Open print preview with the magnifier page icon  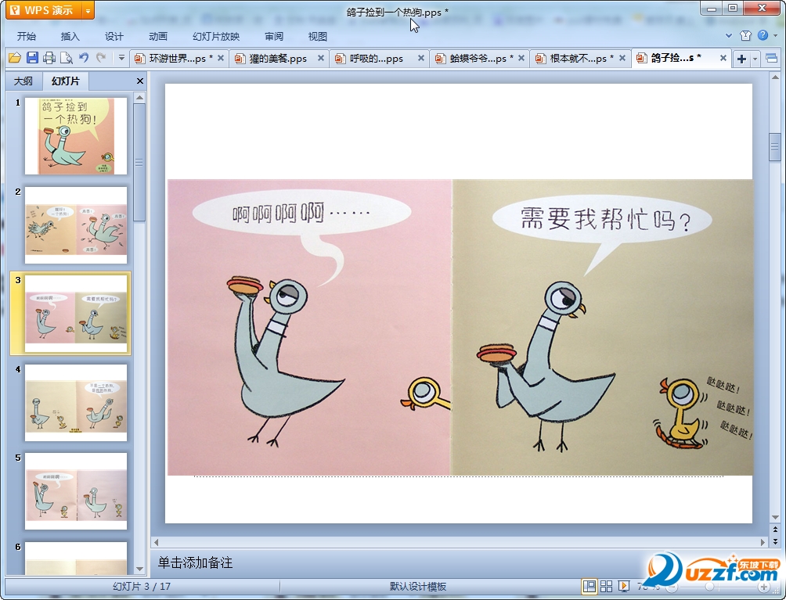click(67, 58)
